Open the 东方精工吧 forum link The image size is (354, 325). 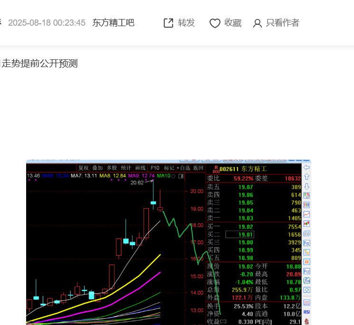tap(114, 23)
